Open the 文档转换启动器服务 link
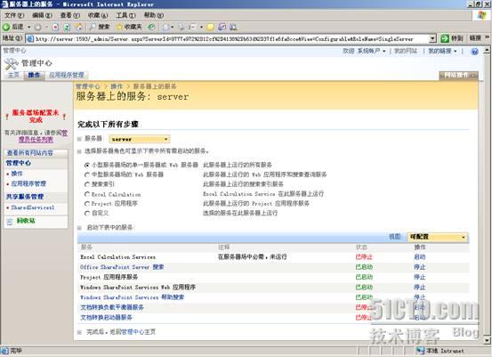The width and height of the screenshot is (492, 357). (107, 318)
